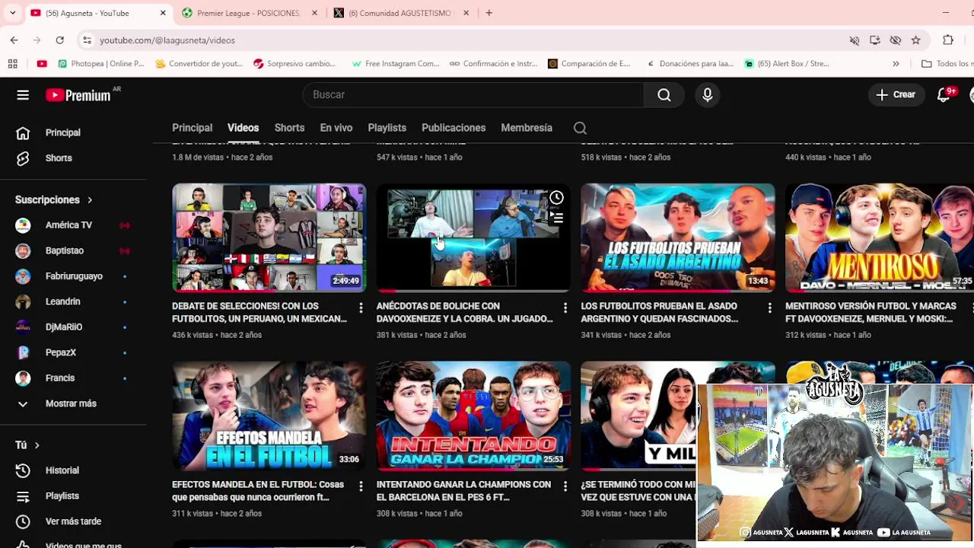The height and width of the screenshot is (548, 974).
Task: Click the address bar URL
Action: click(167, 40)
